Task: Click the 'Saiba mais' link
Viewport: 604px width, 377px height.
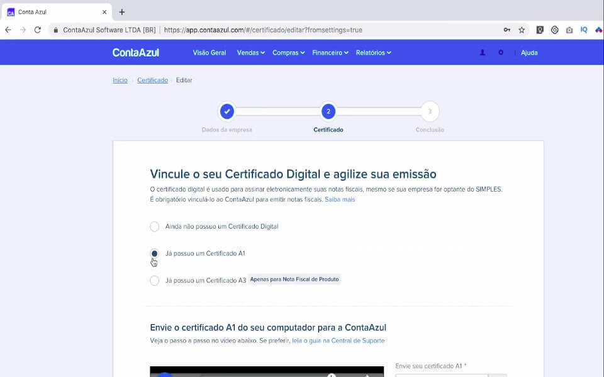Action: (x=340, y=199)
